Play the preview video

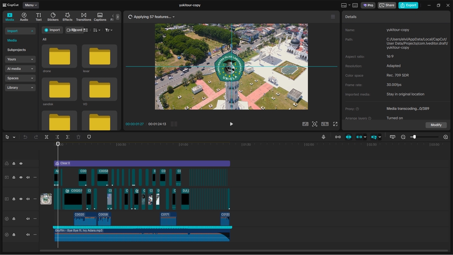pos(231,124)
